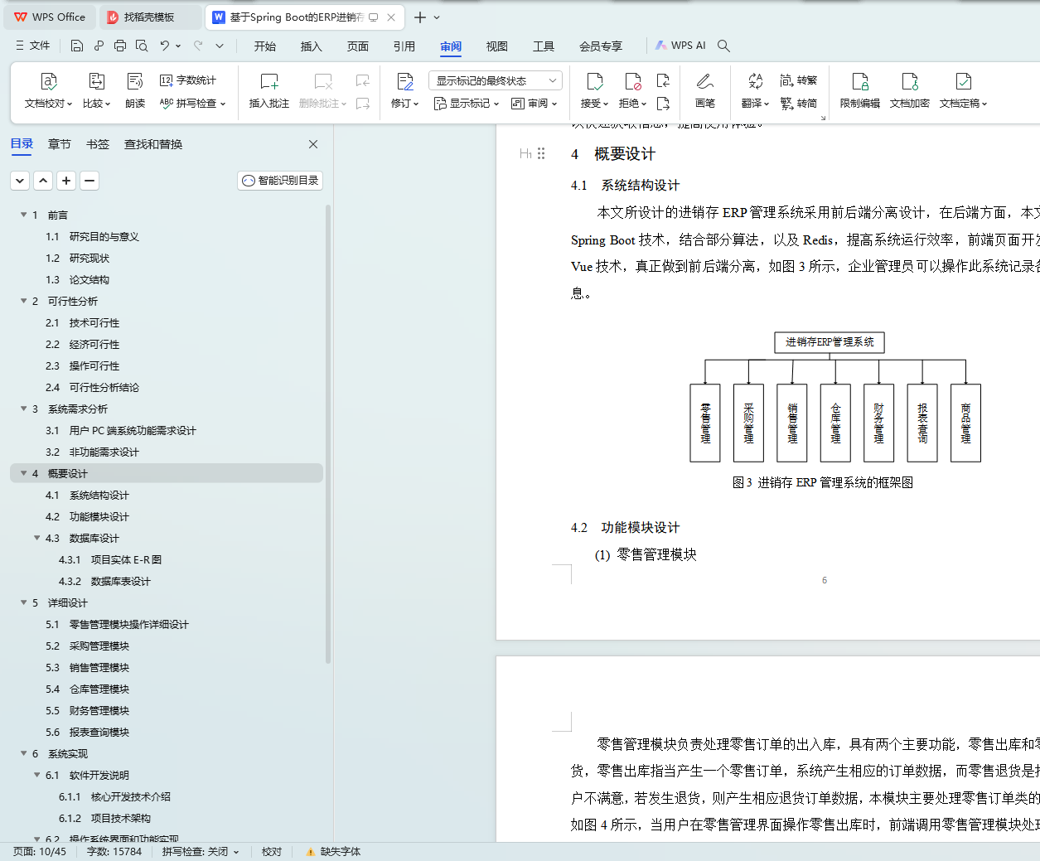This screenshot has height=861, width=1040.
Task: Open the 文档校对 proofreading tool
Action: pos(48,91)
